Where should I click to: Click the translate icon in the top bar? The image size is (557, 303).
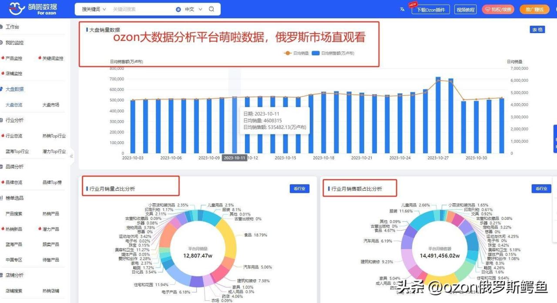click(401, 9)
